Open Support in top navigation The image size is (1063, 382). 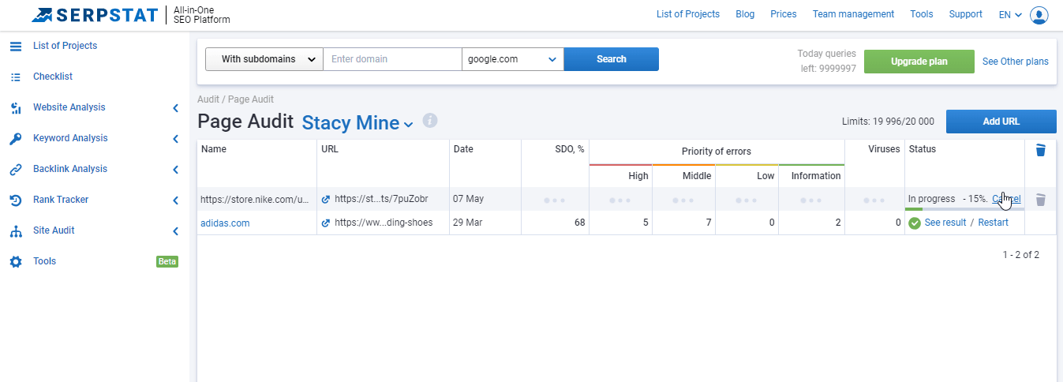(x=966, y=14)
